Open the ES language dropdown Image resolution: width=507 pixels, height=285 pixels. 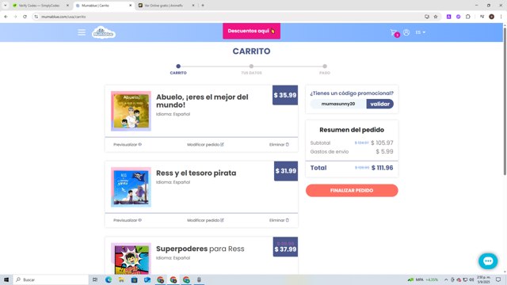point(421,32)
